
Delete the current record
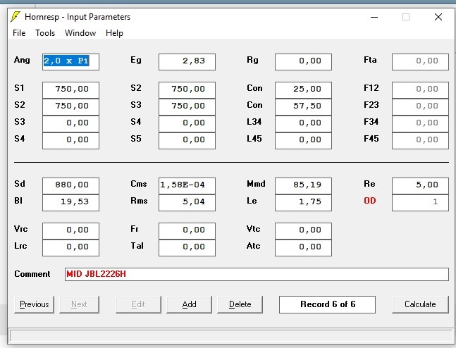coord(240,304)
